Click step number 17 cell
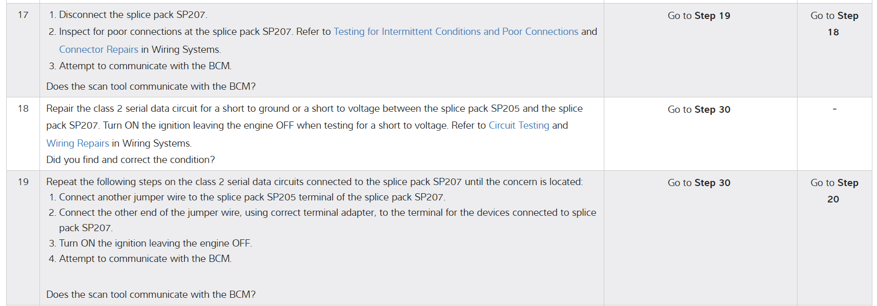Screen dimensions: 877x306 coord(23,15)
